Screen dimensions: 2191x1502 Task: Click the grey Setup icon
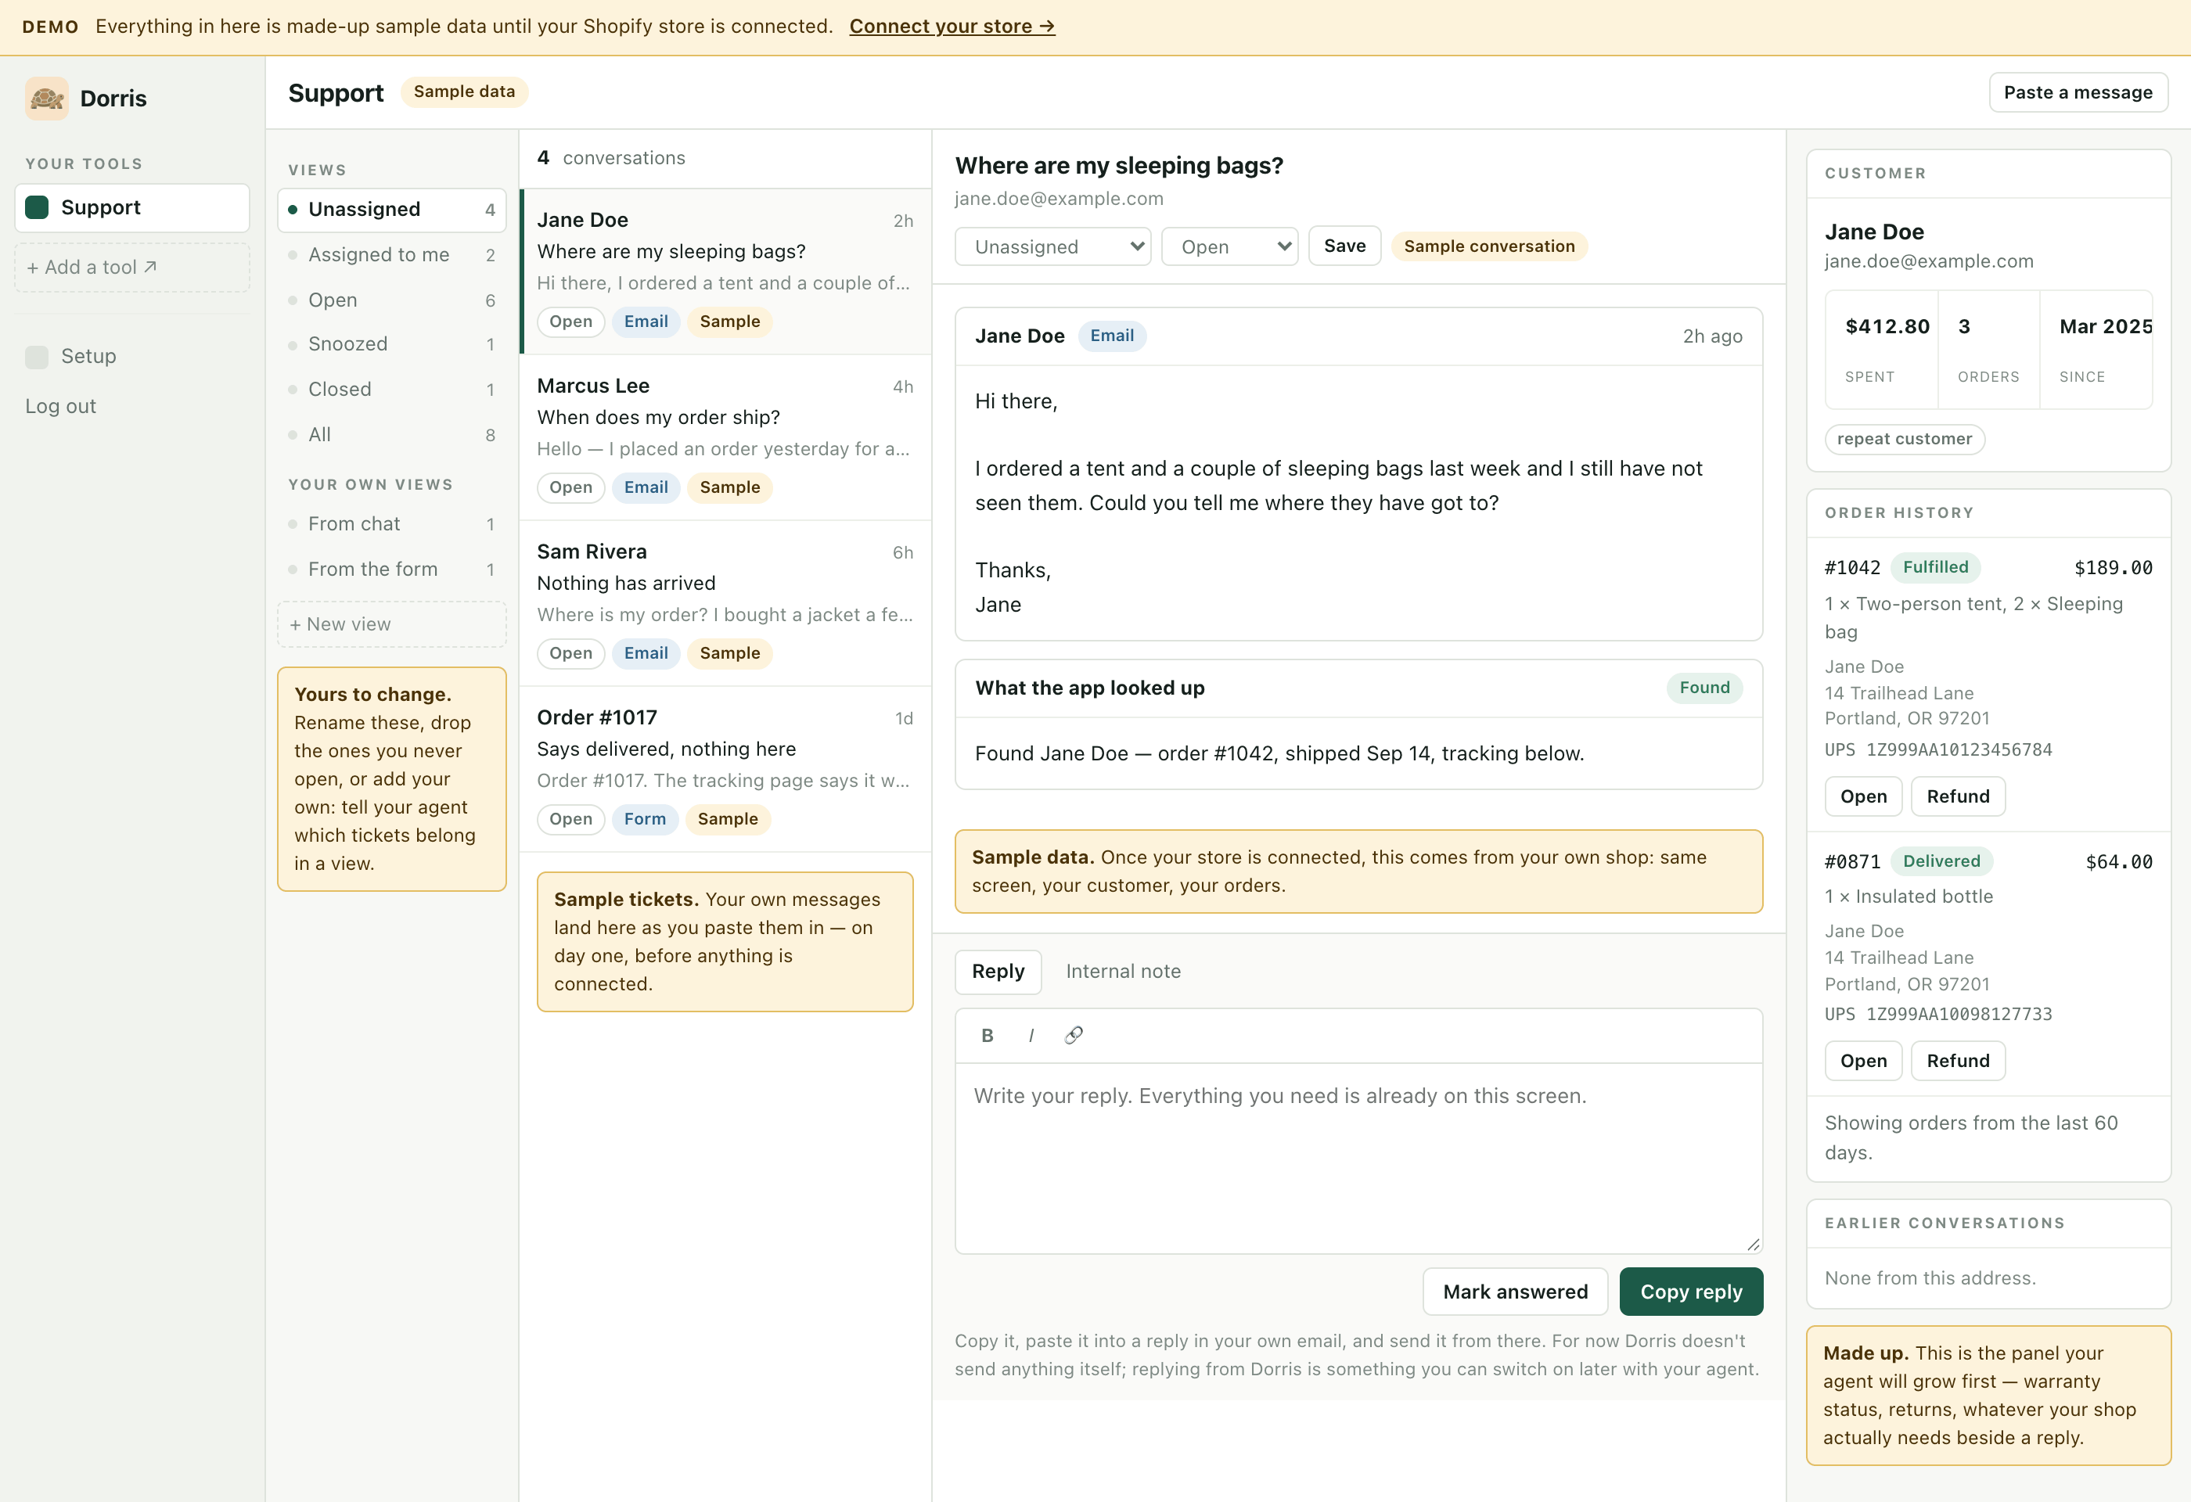click(x=37, y=356)
